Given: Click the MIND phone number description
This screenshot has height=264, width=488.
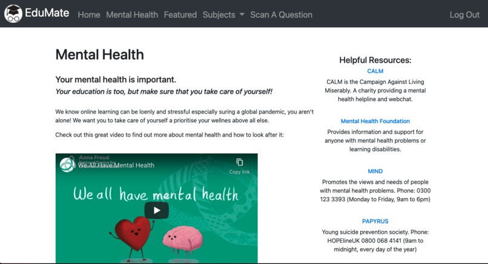Looking at the screenshot, I should [375, 191].
